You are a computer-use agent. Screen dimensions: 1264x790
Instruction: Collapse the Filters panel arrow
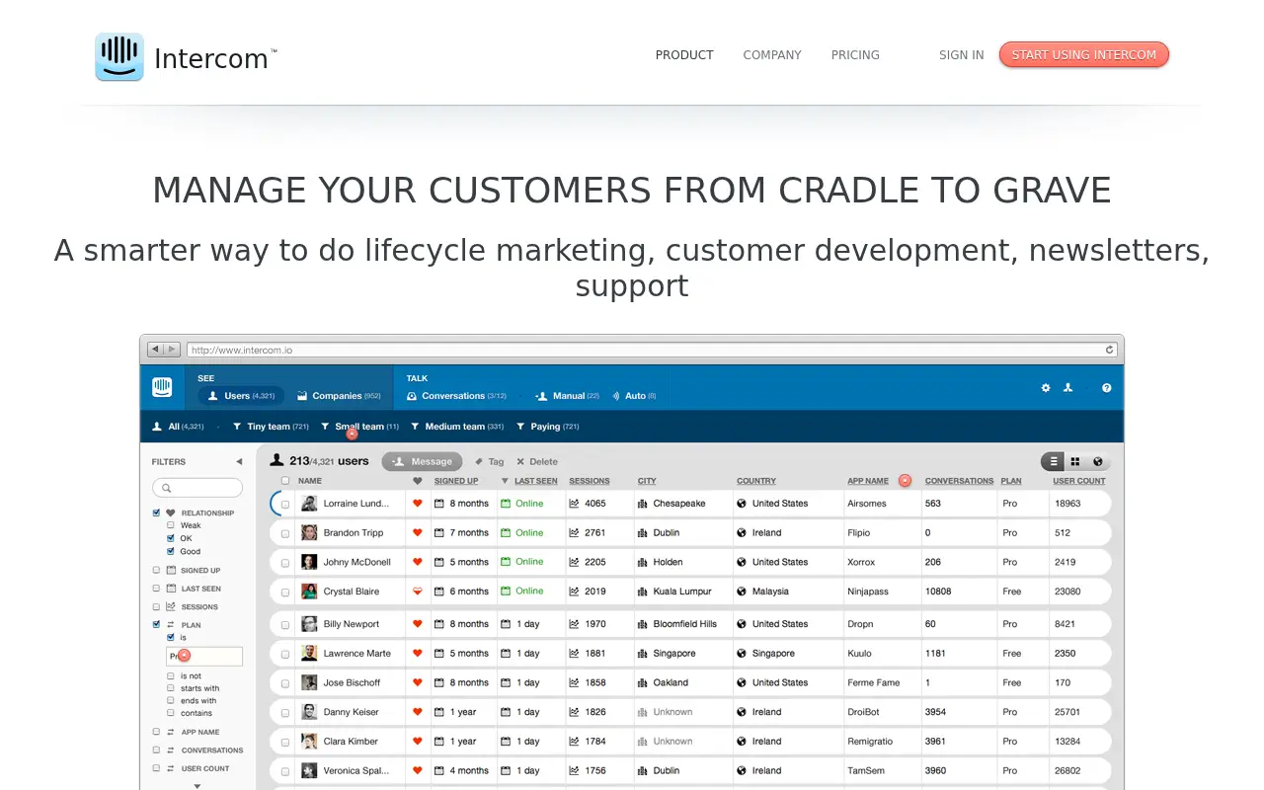[x=238, y=461]
